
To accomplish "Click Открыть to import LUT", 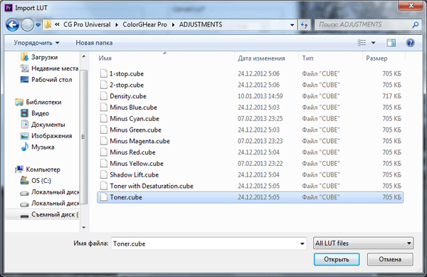I will tap(337, 259).
